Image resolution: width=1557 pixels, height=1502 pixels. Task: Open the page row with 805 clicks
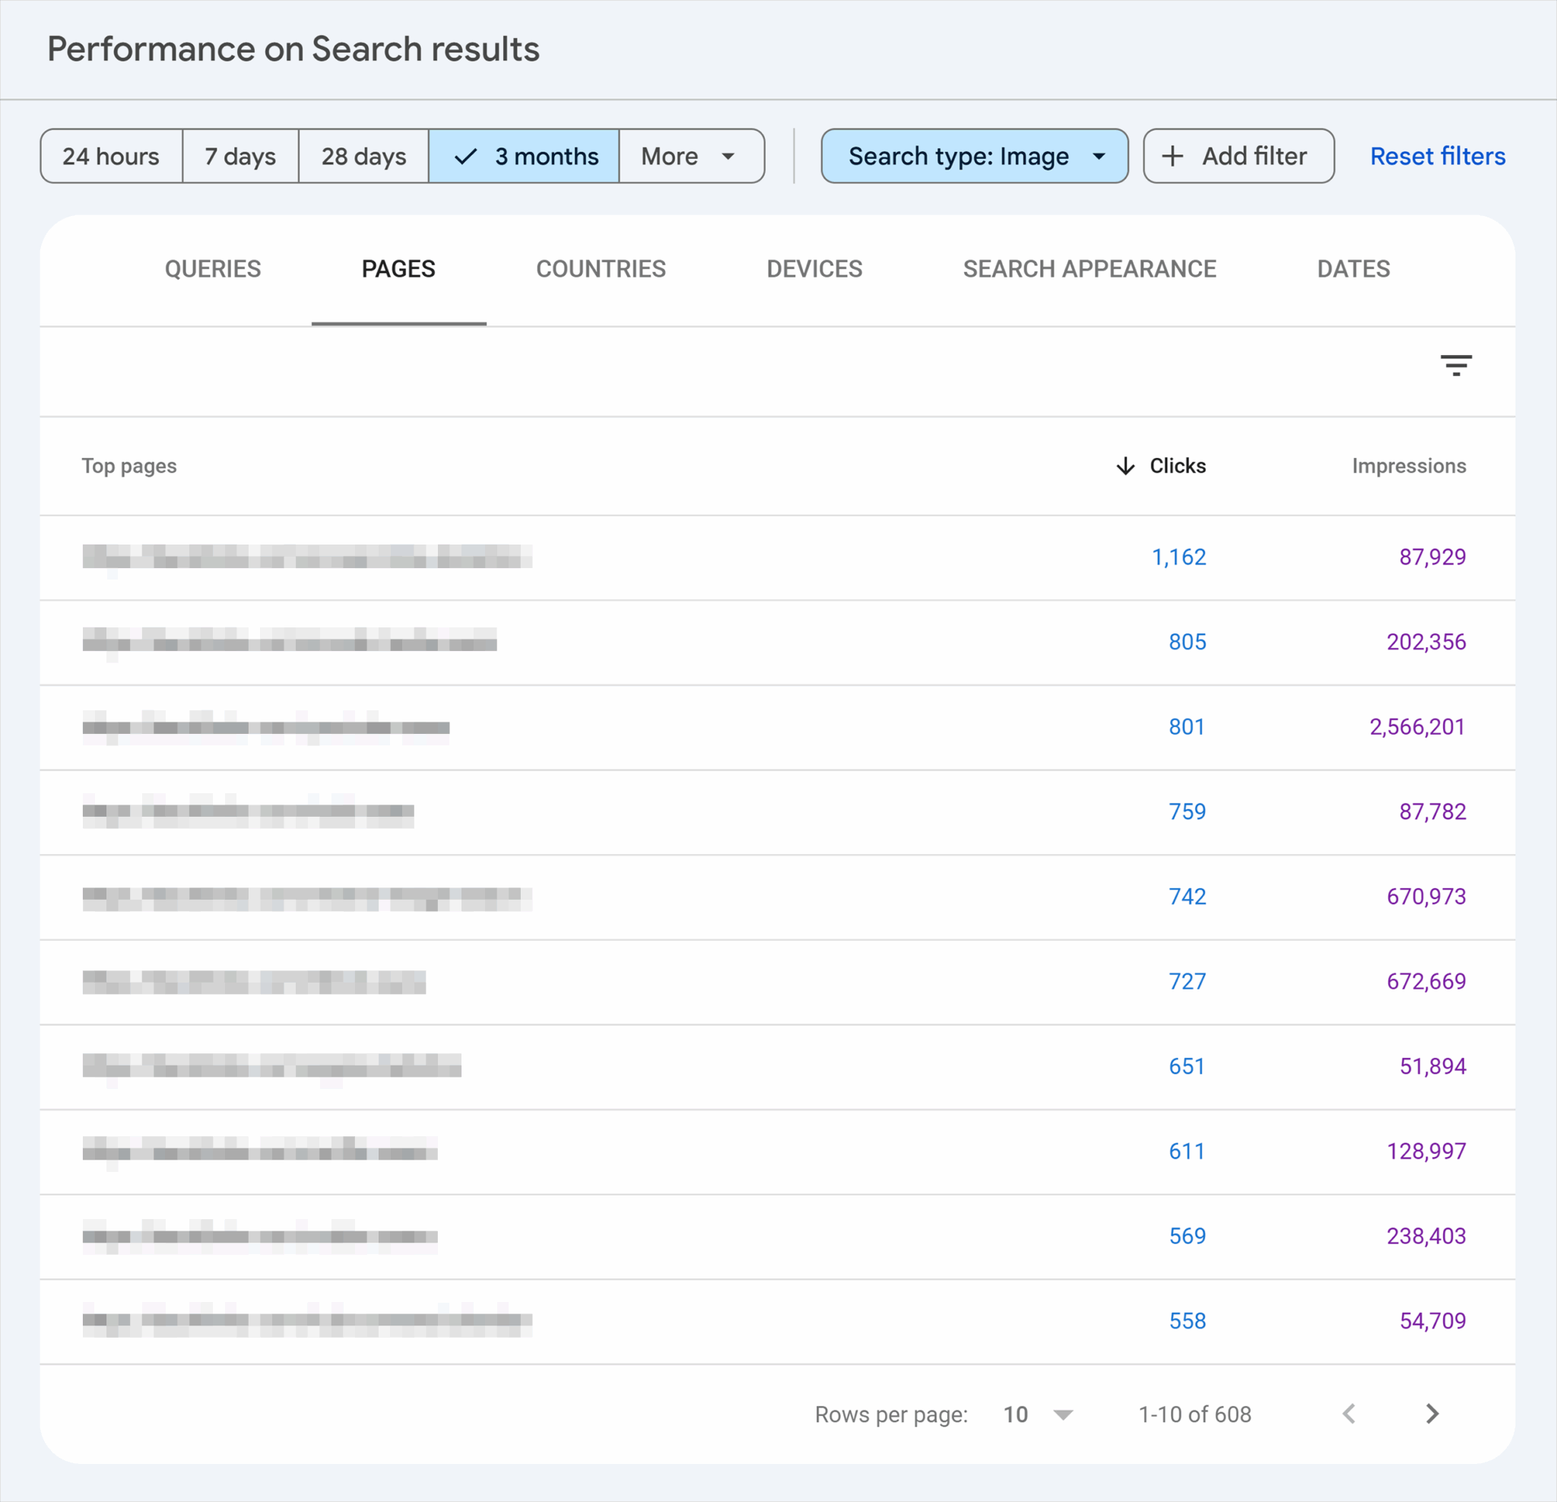point(778,643)
